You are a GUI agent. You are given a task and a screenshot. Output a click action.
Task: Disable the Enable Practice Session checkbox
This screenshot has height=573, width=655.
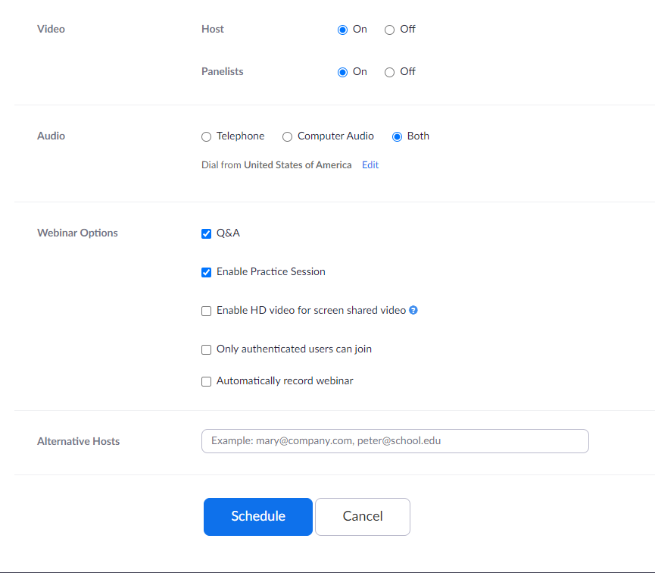tap(206, 273)
